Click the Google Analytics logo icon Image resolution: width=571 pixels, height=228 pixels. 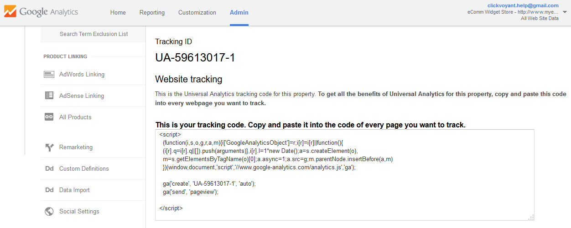(x=10, y=12)
